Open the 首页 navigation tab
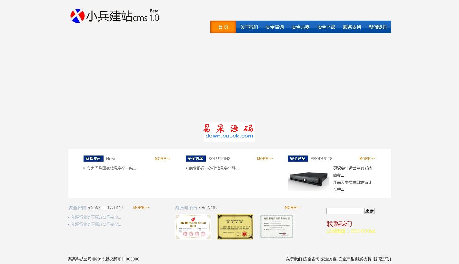The width and height of the screenshot is (459, 264). pos(223,27)
